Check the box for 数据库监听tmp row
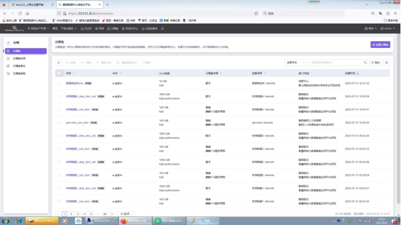The image size is (401, 225). pyautogui.click(x=59, y=83)
